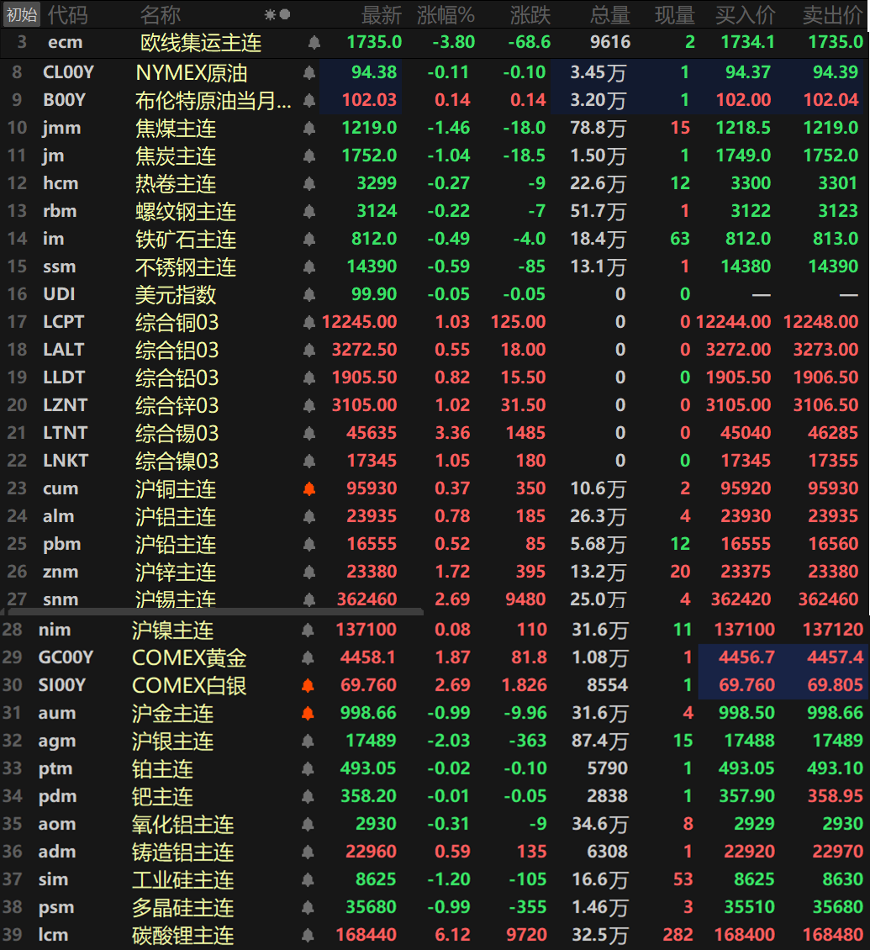Click the 代码 column header
This screenshot has width=870, height=950.
tap(67, 14)
